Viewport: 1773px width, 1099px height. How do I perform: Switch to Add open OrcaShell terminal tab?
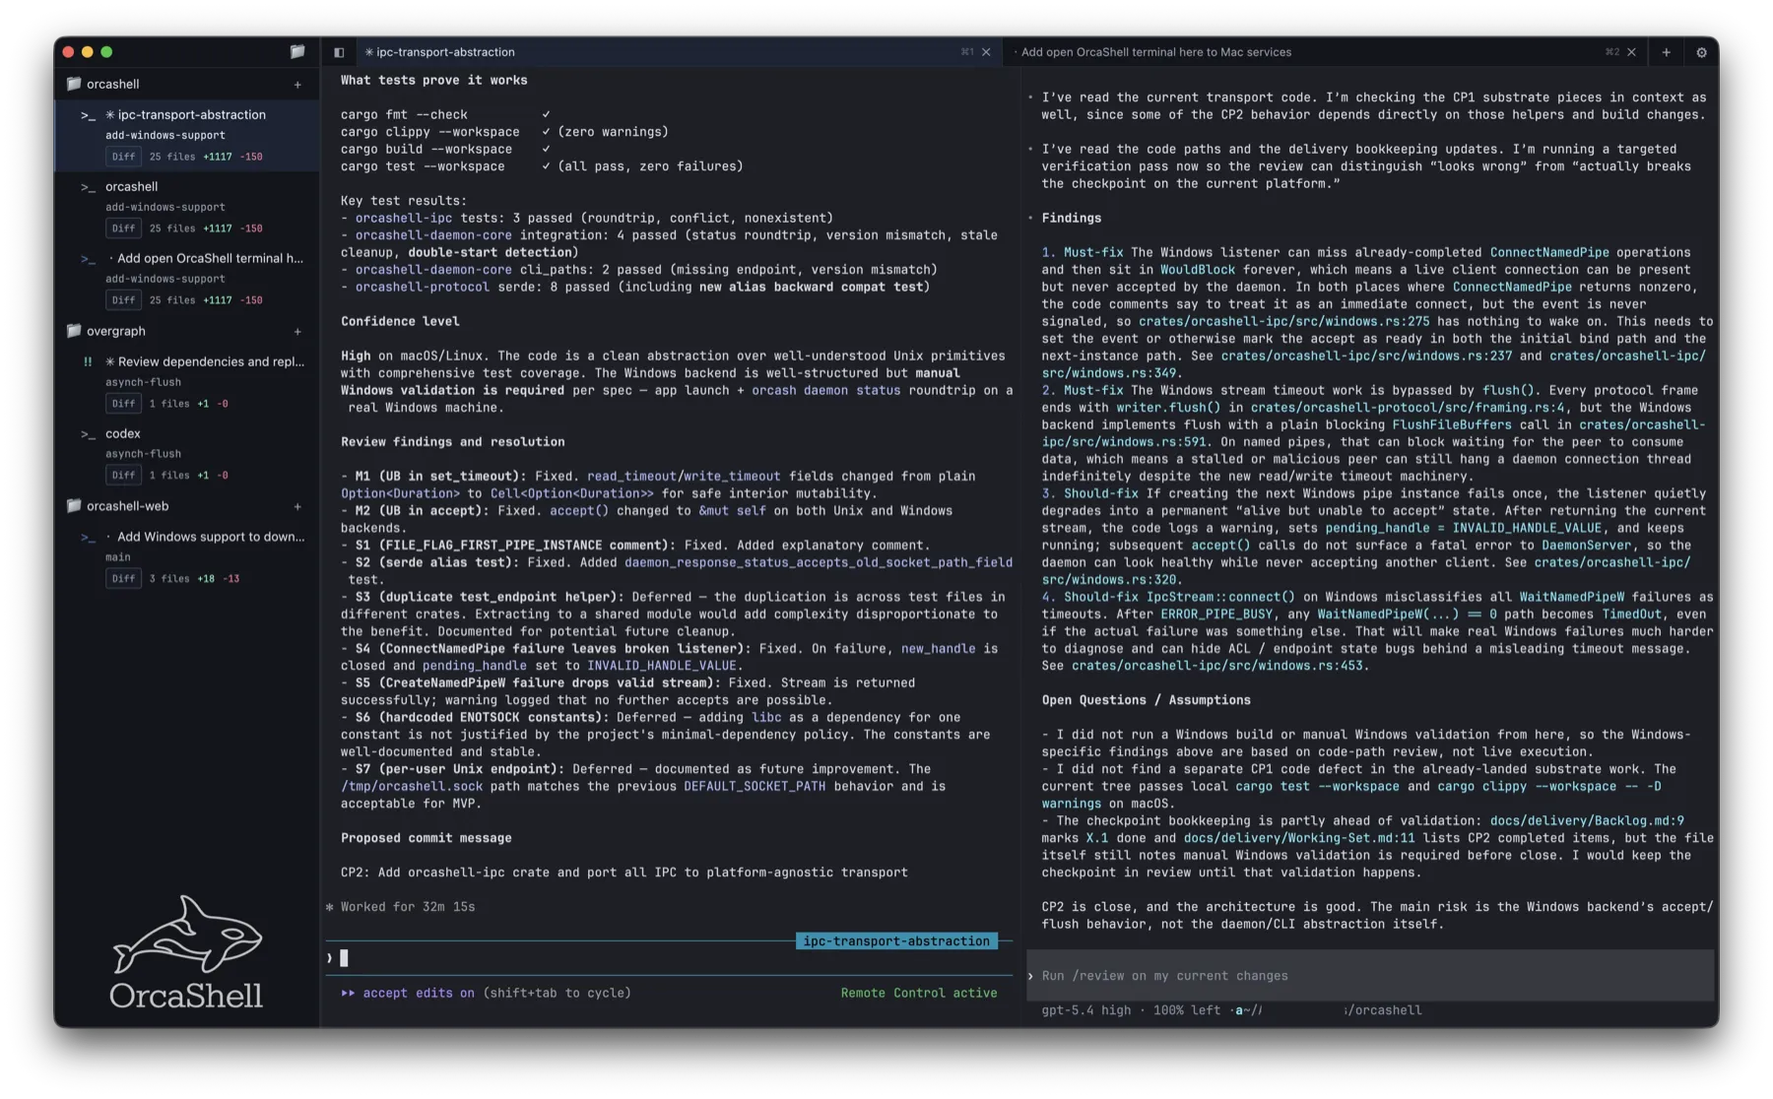tap(1323, 52)
